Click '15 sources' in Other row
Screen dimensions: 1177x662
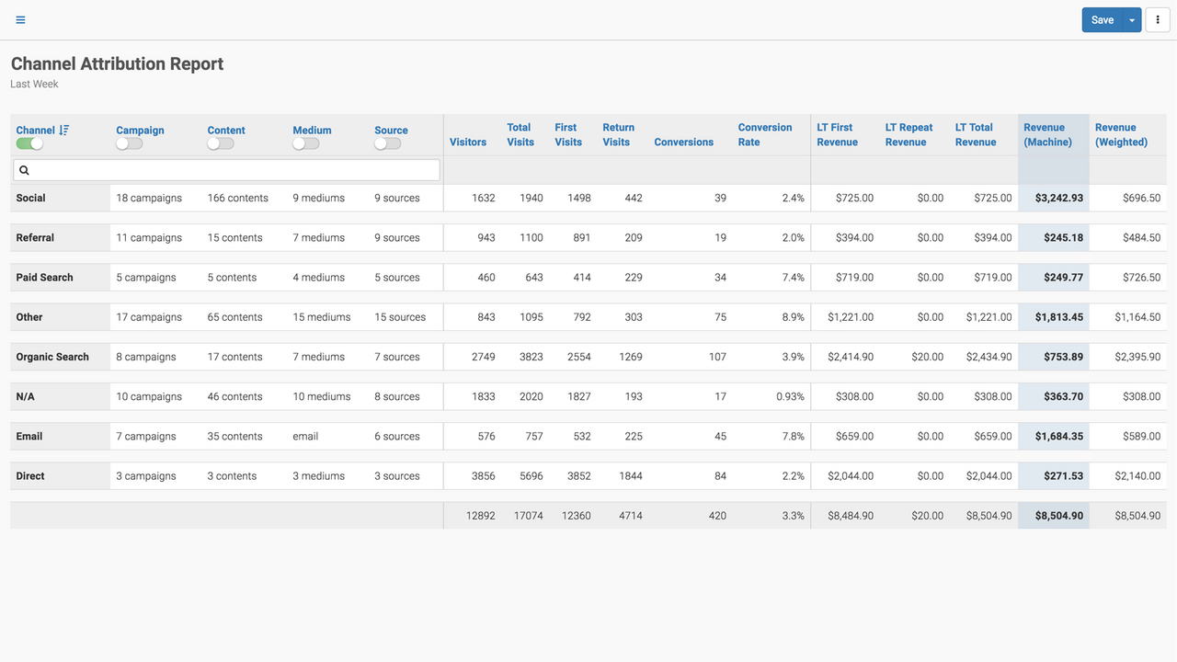coord(400,317)
